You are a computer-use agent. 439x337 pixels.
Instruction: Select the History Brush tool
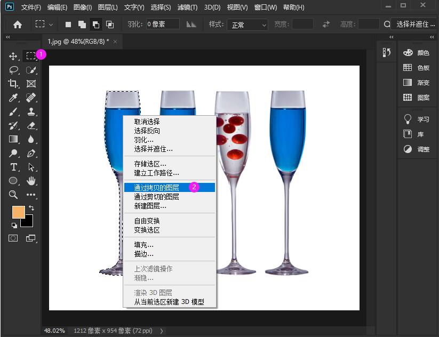click(13, 125)
